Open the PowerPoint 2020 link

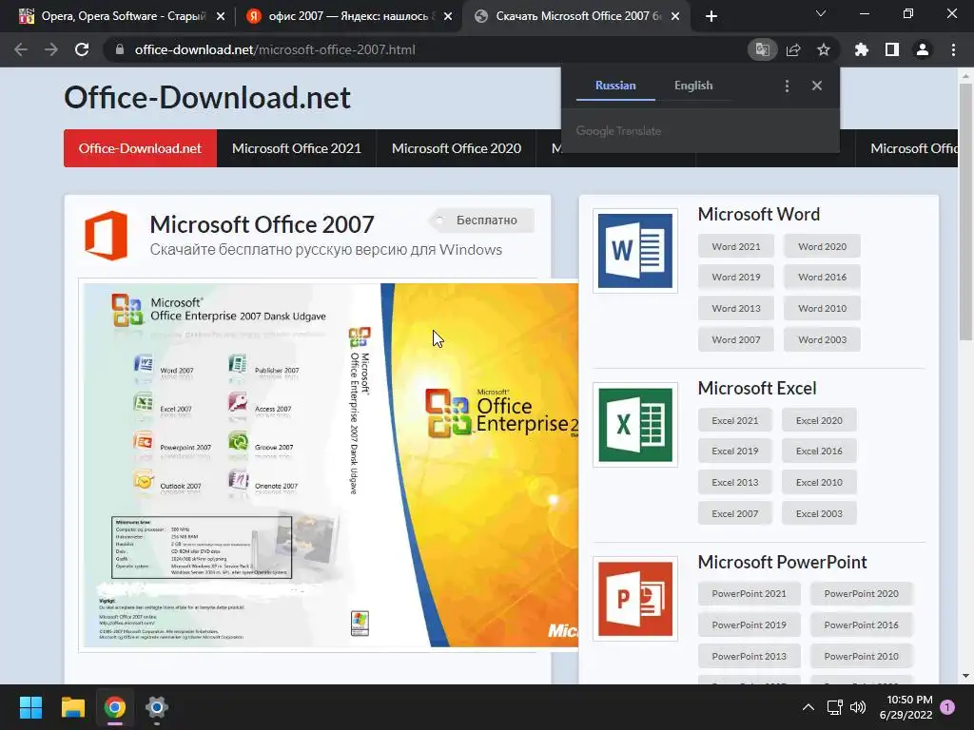click(x=862, y=593)
